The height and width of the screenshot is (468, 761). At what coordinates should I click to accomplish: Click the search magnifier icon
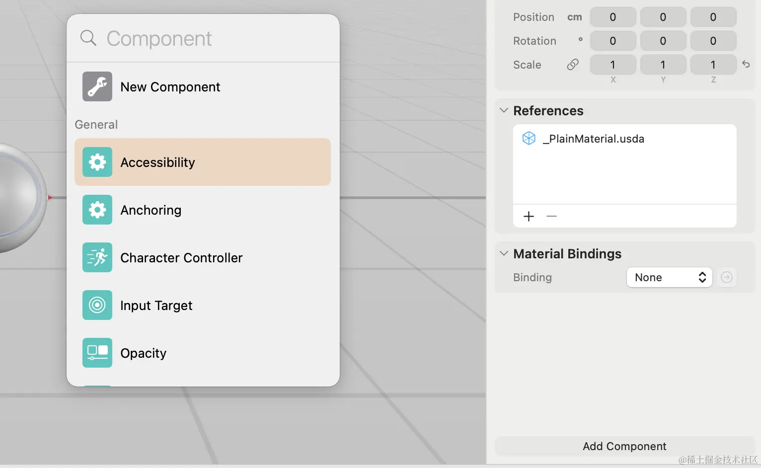coord(88,38)
